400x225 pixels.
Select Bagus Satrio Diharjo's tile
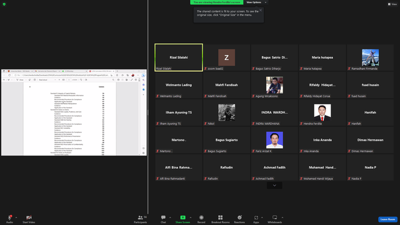(x=274, y=57)
